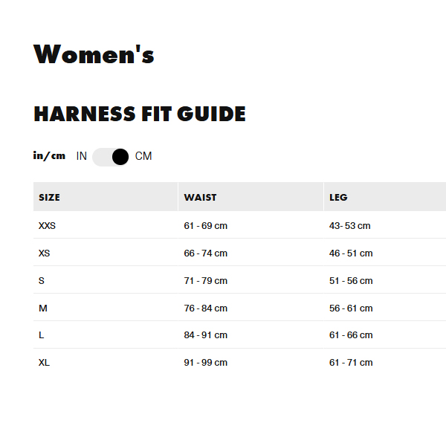Viewport: 446px width, 446px height.
Task: Click the 61 - 71 cm leg cell
Action: (x=351, y=363)
